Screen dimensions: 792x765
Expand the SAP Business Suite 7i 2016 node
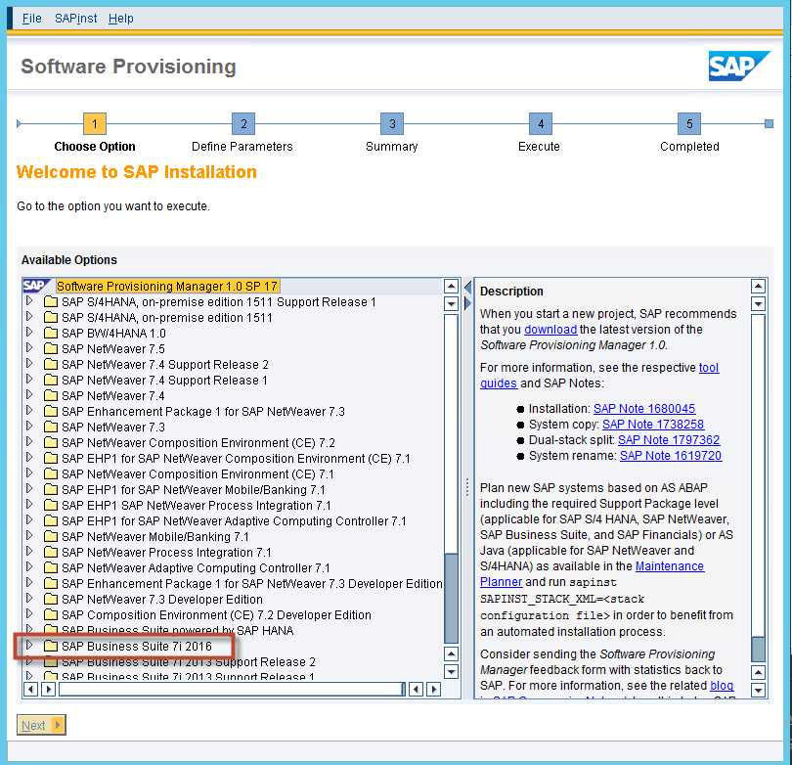coord(29,647)
